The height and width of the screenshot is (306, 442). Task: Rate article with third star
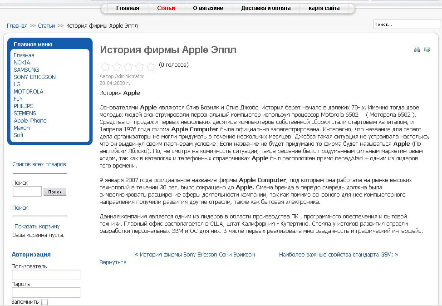[x=128, y=67]
